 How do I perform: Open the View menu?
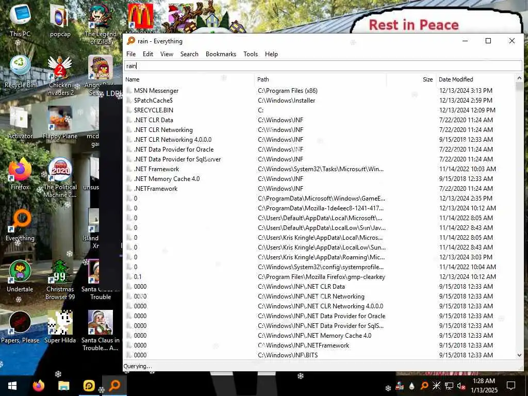tap(167, 54)
